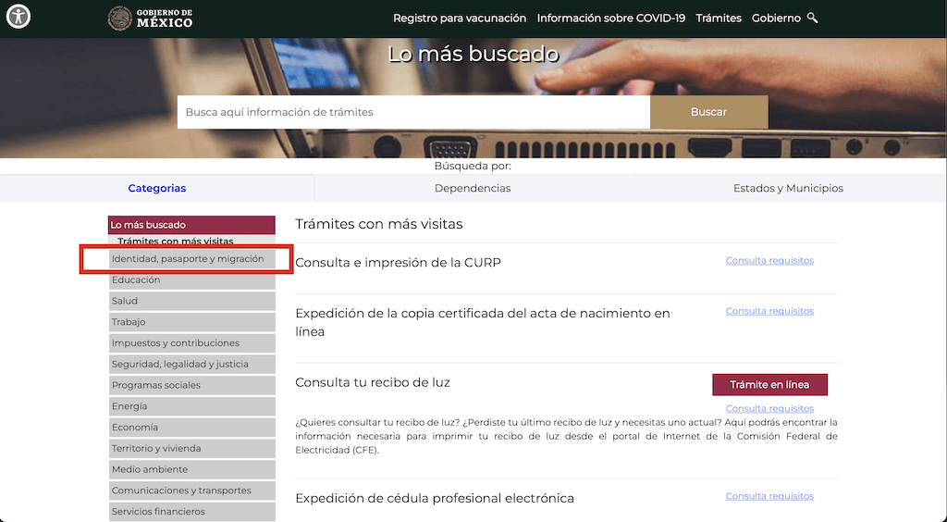Open the Medio ambiente category
The image size is (947, 522).
(191, 469)
